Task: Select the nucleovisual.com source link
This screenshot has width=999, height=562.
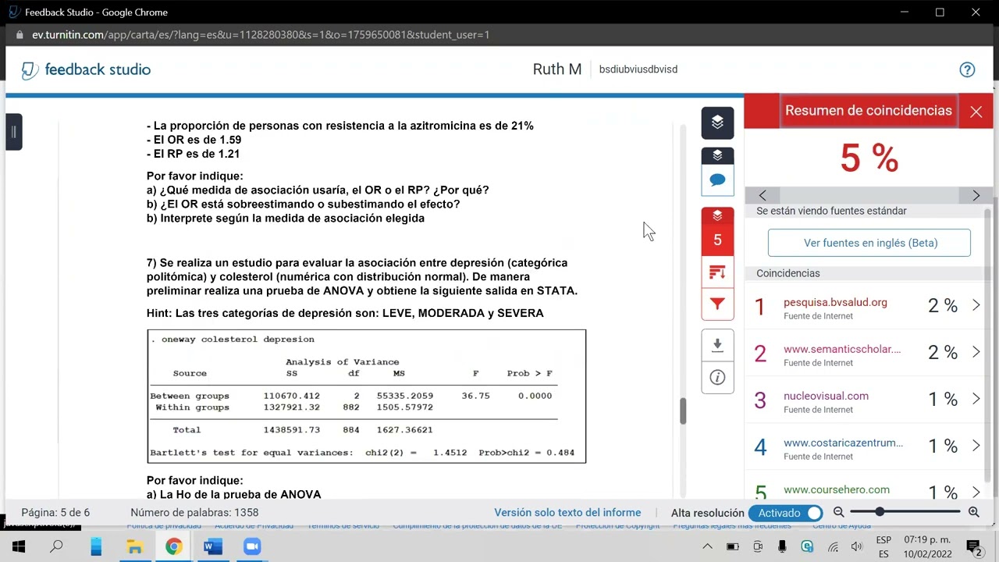Action: [826, 396]
